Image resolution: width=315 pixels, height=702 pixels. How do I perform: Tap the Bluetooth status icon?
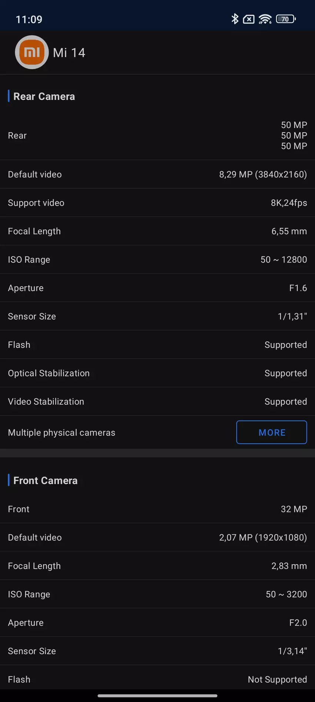(235, 19)
